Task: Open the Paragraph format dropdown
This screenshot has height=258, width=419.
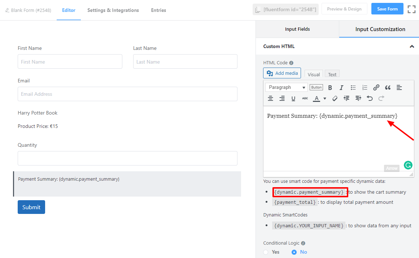Action: pyautogui.click(x=287, y=87)
